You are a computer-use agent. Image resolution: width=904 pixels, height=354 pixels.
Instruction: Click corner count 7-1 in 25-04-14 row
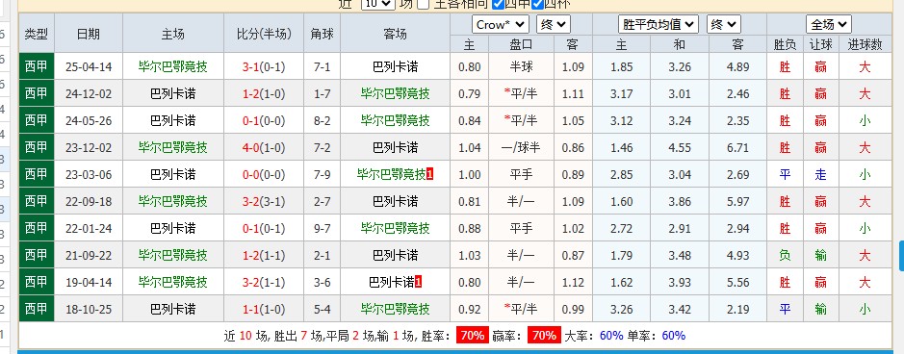(323, 66)
